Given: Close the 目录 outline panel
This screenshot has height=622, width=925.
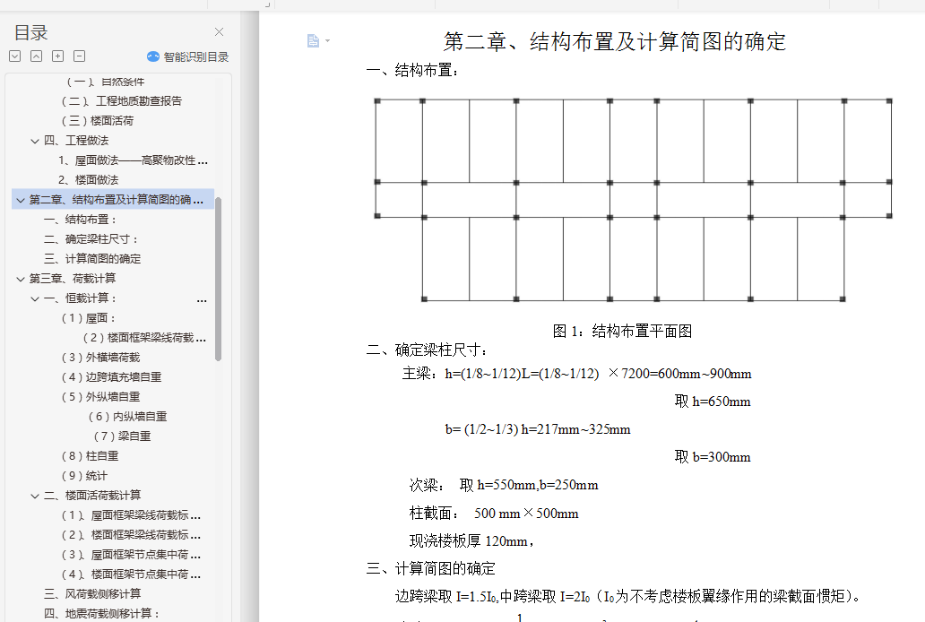Looking at the screenshot, I should tap(219, 32).
